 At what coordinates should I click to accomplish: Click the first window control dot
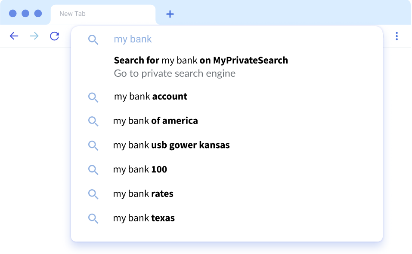click(13, 13)
